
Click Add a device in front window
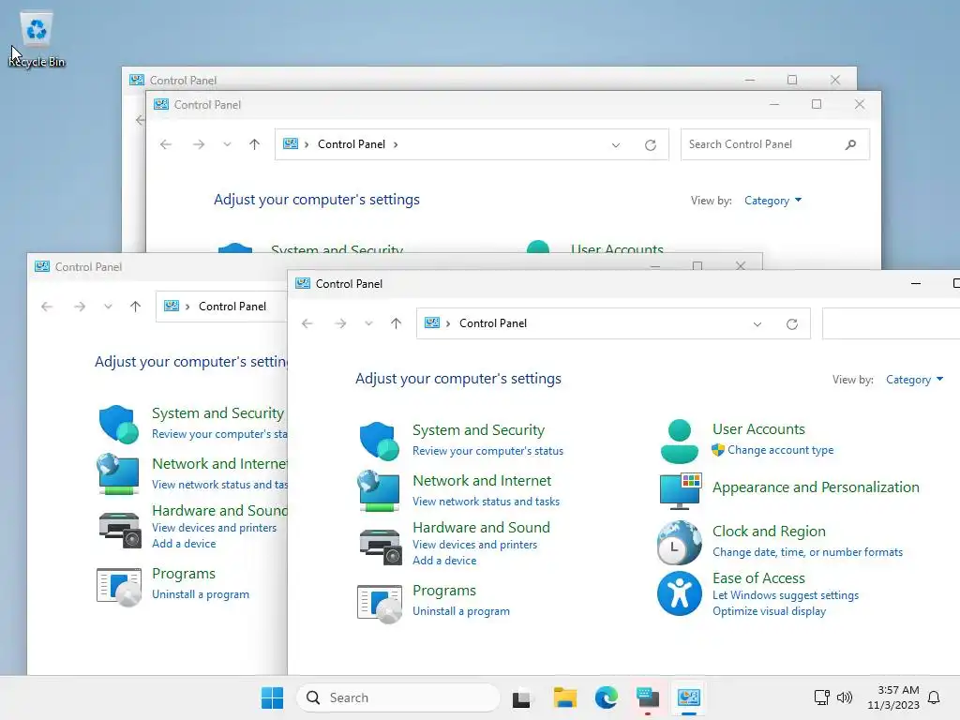tap(443, 561)
